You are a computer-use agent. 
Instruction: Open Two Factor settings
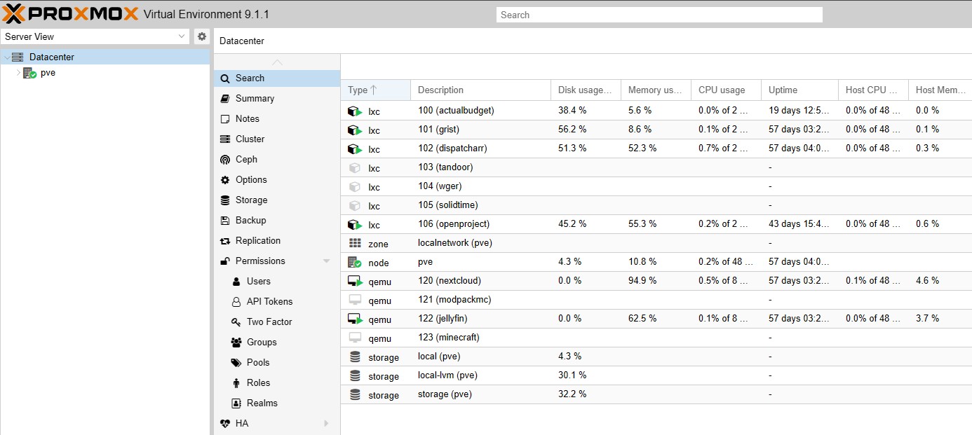(277, 322)
